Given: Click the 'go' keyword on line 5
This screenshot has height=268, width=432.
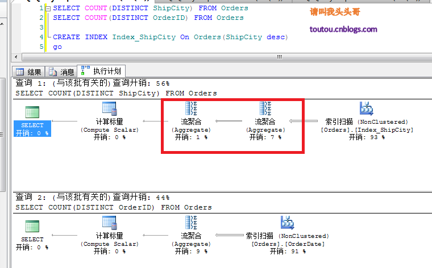Looking at the screenshot, I should 57,47.
